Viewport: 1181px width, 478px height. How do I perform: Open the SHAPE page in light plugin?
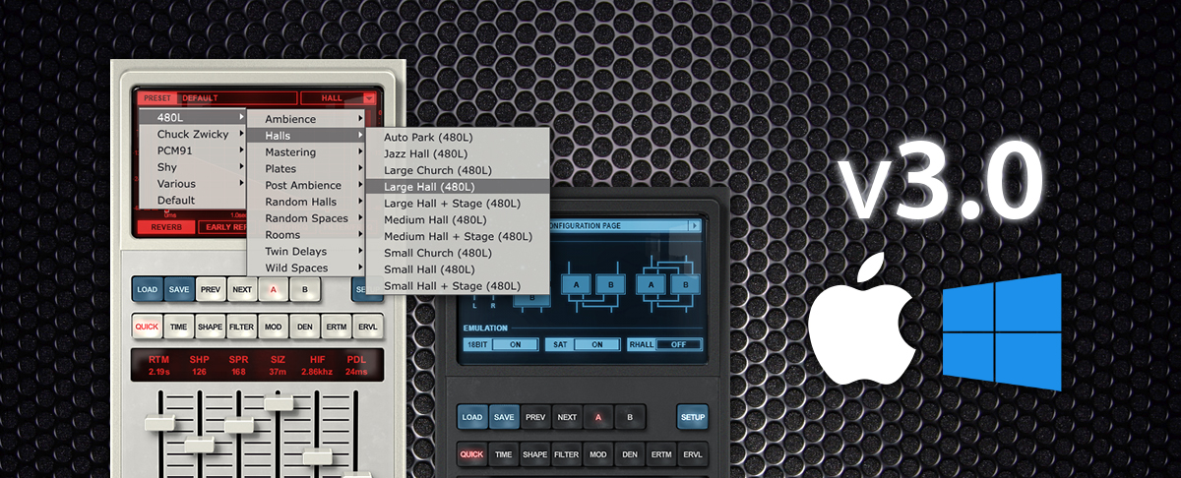point(210,327)
